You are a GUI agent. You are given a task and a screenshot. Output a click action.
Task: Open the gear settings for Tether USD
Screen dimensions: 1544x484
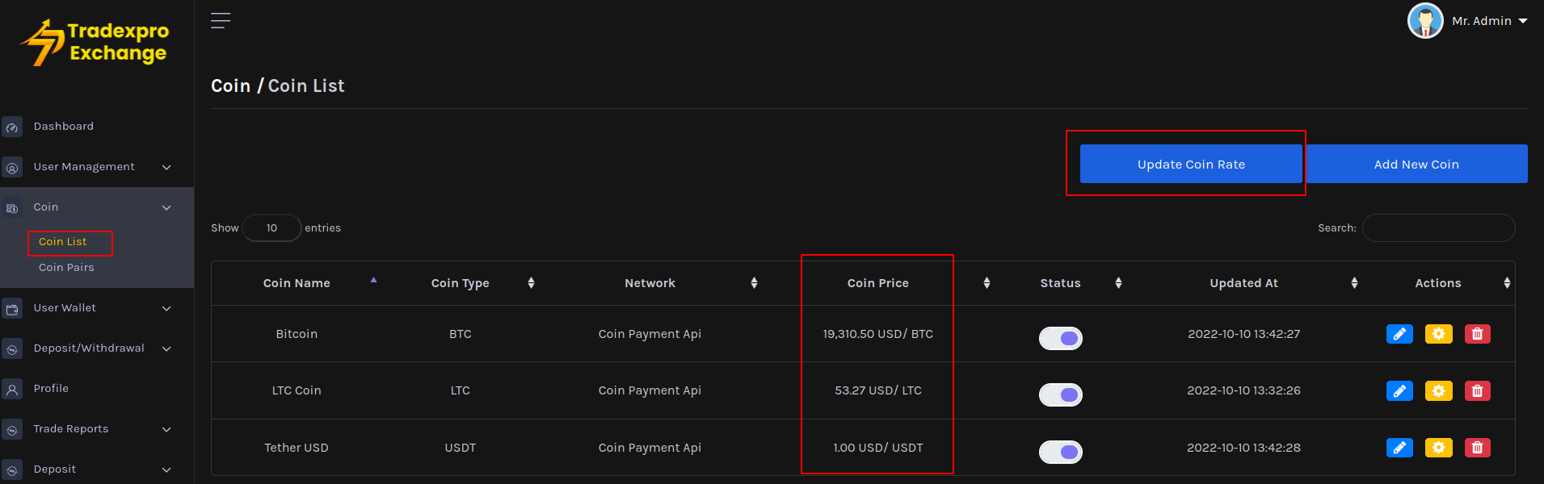[1438, 448]
